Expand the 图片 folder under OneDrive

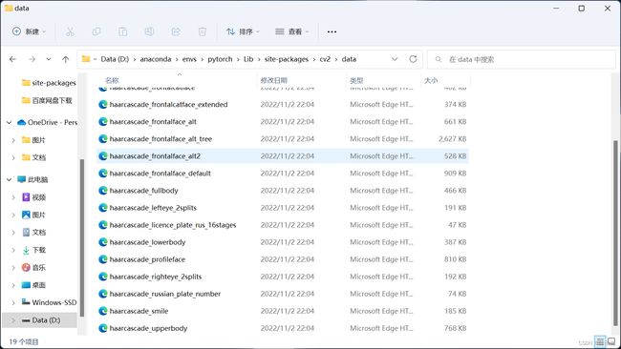coord(13,140)
